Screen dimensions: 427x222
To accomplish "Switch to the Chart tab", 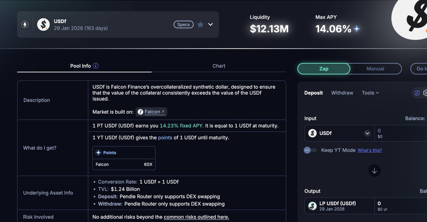I will tap(219, 66).
